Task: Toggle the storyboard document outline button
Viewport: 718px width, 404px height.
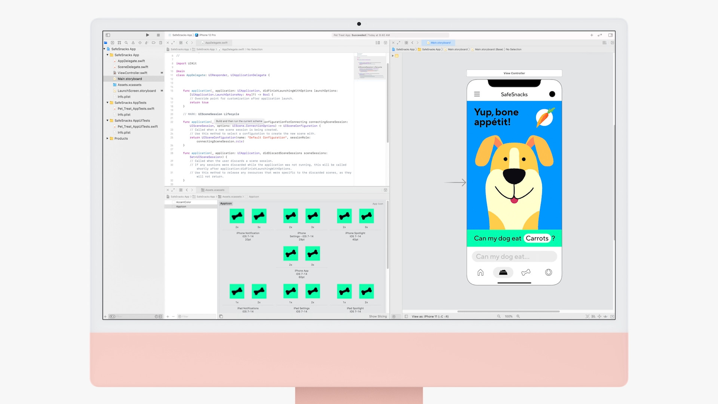Action: (x=406, y=316)
